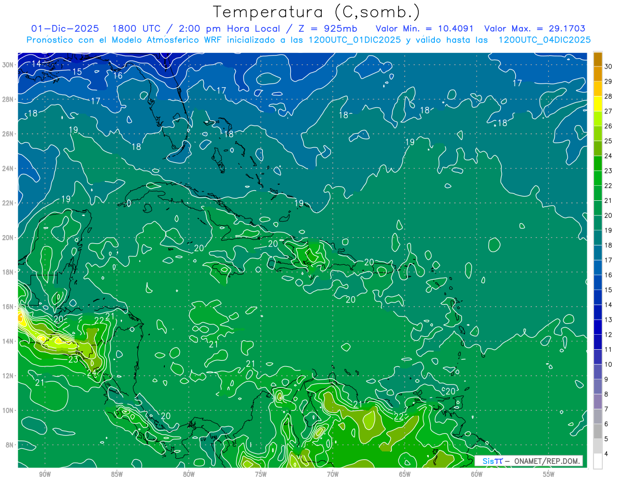The height and width of the screenshot is (481, 622).
Task: Click the color bar value label "27"
Action: click(x=609, y=111)
